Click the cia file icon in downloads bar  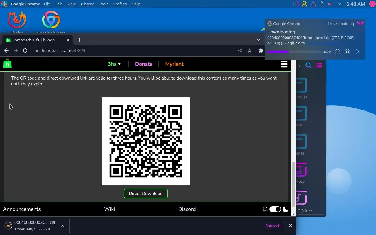8,226
